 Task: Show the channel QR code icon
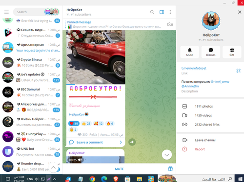[x=238, y=71]
